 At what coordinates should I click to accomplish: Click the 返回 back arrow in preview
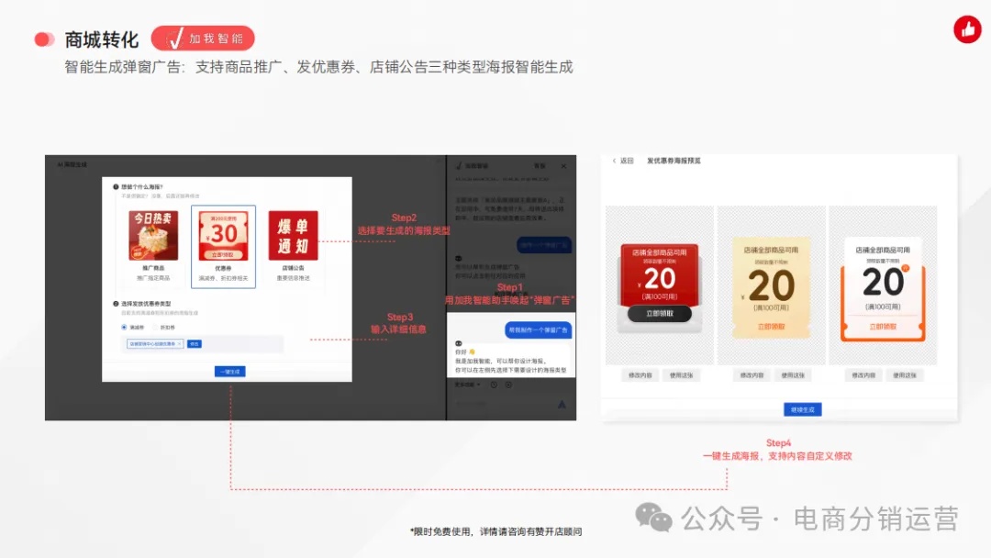614,162
